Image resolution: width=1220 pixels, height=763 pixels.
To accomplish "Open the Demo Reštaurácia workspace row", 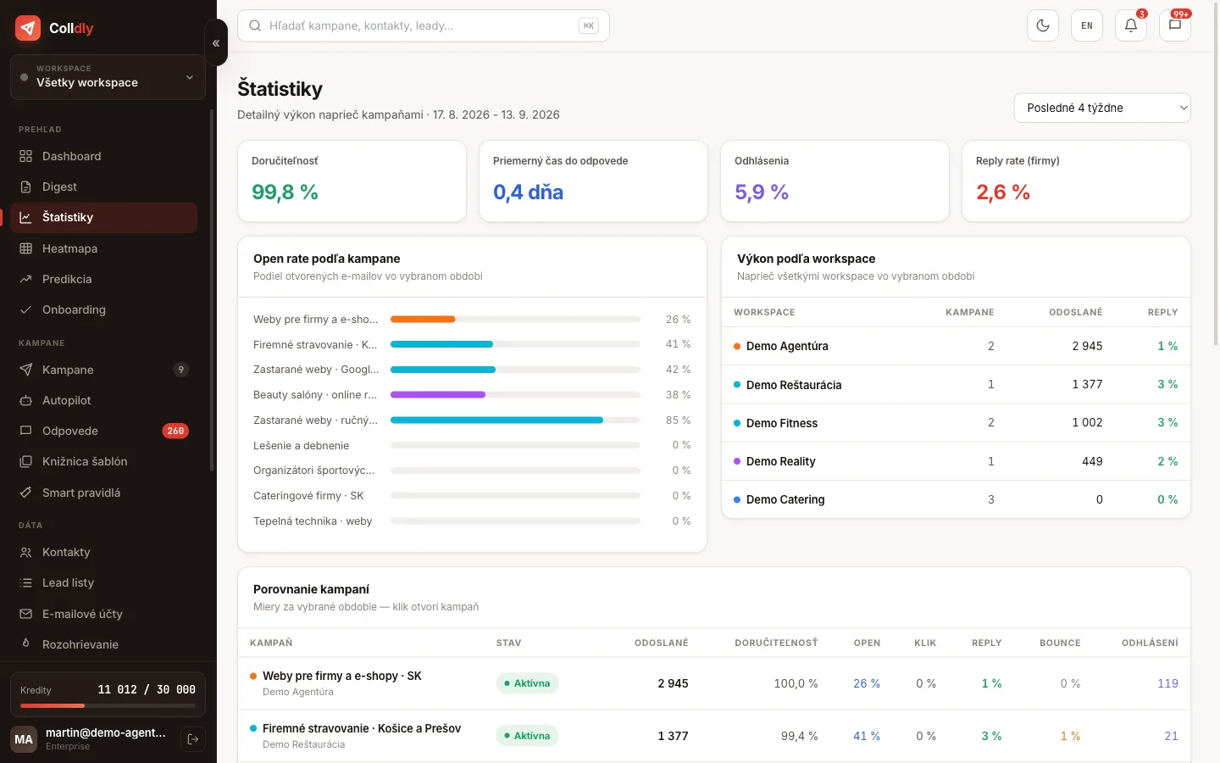I will (956, 384).
